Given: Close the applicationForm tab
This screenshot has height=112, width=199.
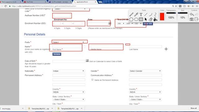Looking at the screenshot, I should pyautogui.click(x=95, y=2).
